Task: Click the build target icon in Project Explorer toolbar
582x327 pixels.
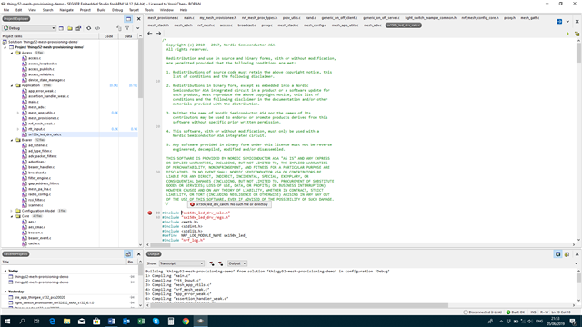Action: pos(89,28)
